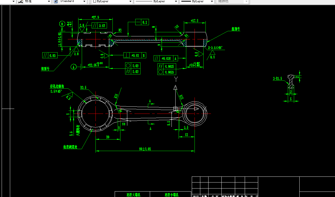Viewport: 335px width, 197px height.
Task: Select the upper section mark A
Action: click(150, 101)
